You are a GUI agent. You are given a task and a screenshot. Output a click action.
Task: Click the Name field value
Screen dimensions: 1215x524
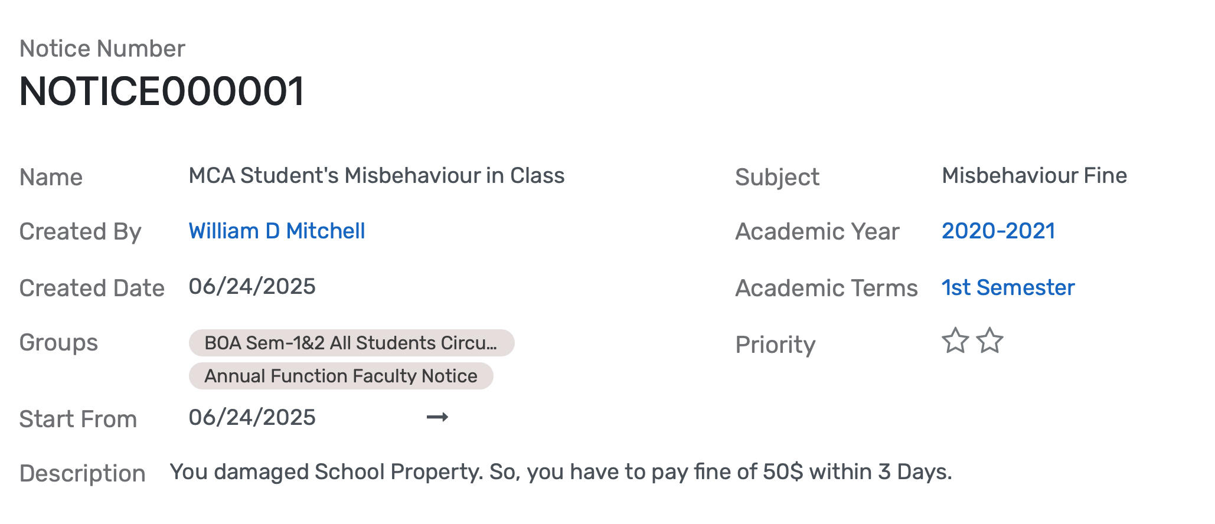click(376, 176)
